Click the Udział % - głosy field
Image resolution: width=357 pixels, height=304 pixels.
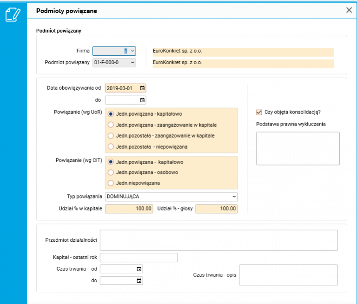pos(216,209)
